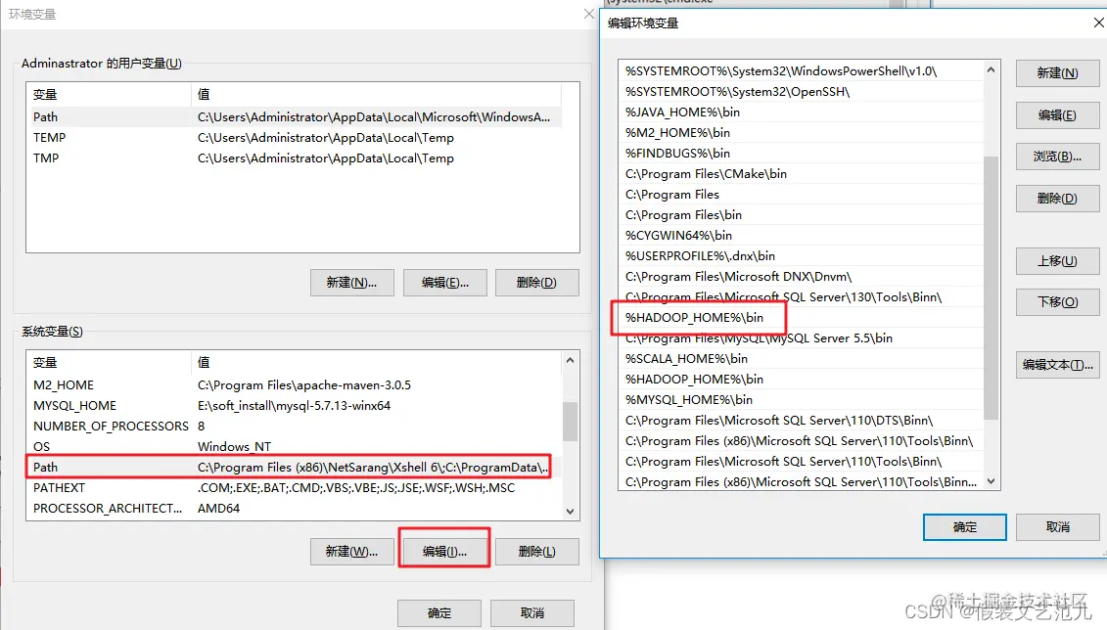Select MySQL Server 5.5\bin entry
This screenshot has width=1107, height=630.
[x=801, y=337]
